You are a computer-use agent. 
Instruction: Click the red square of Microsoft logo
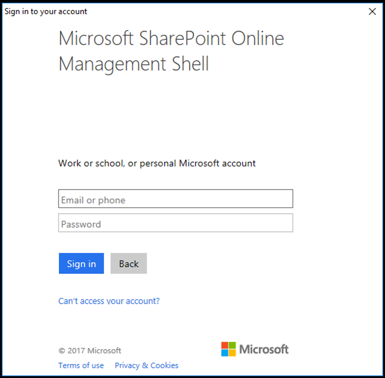[x=224, y=345]
